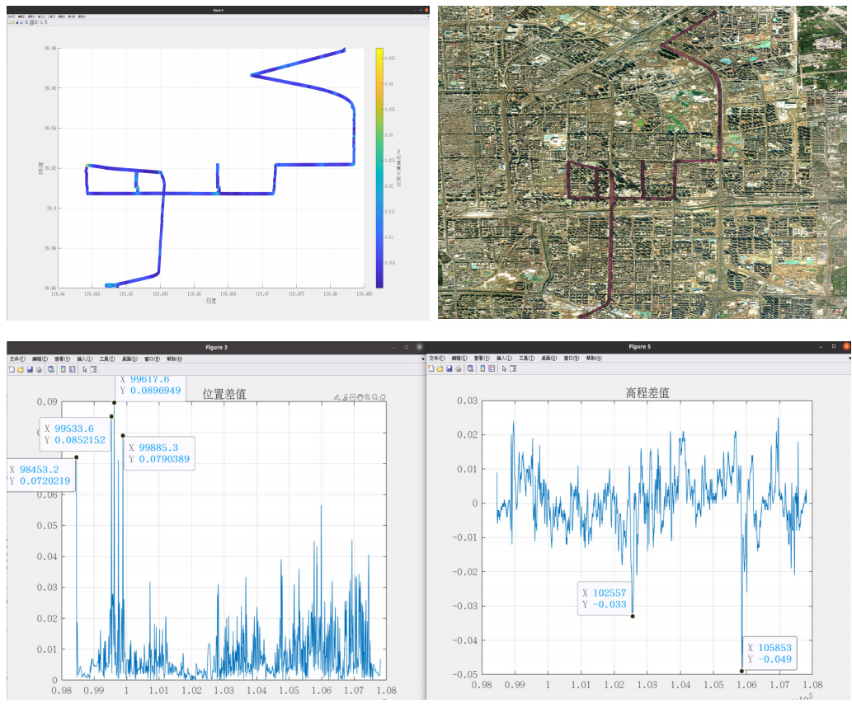Screen dimensions: 852x708
Task: Toggle Edit Plot arrow in Figure 5 toolbar
Action: 504,369
